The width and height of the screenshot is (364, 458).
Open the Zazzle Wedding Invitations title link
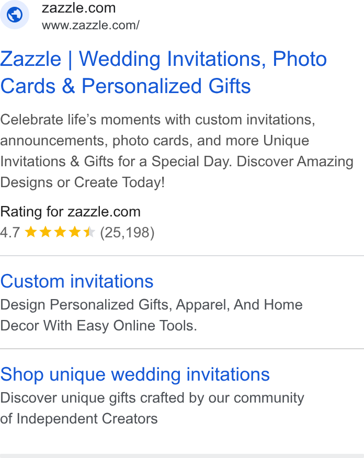[164, 73]
